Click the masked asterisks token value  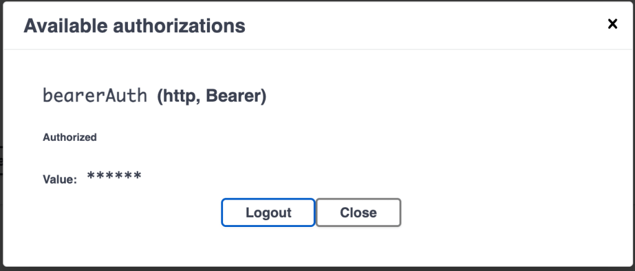114,177
